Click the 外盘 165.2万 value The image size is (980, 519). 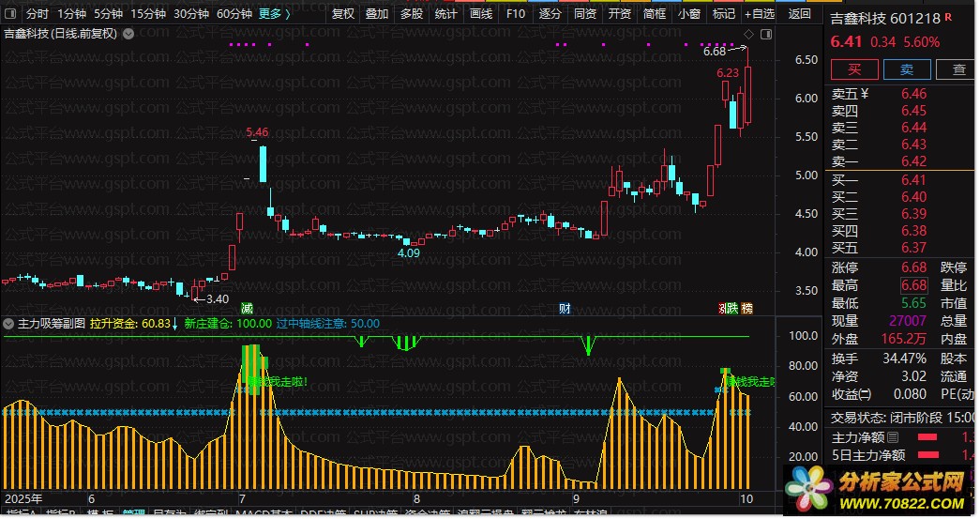tap(904, 339)
